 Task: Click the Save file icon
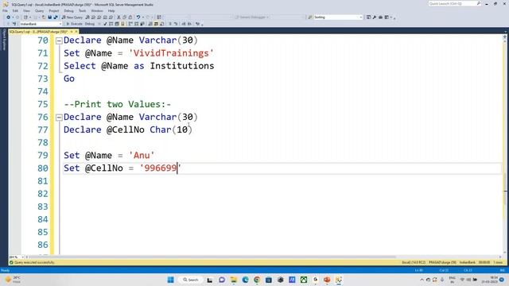[49, 17]
